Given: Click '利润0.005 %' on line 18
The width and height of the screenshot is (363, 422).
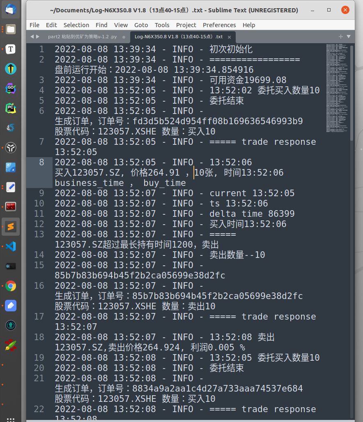Looking at the screenshot, I should pos(218,348).
